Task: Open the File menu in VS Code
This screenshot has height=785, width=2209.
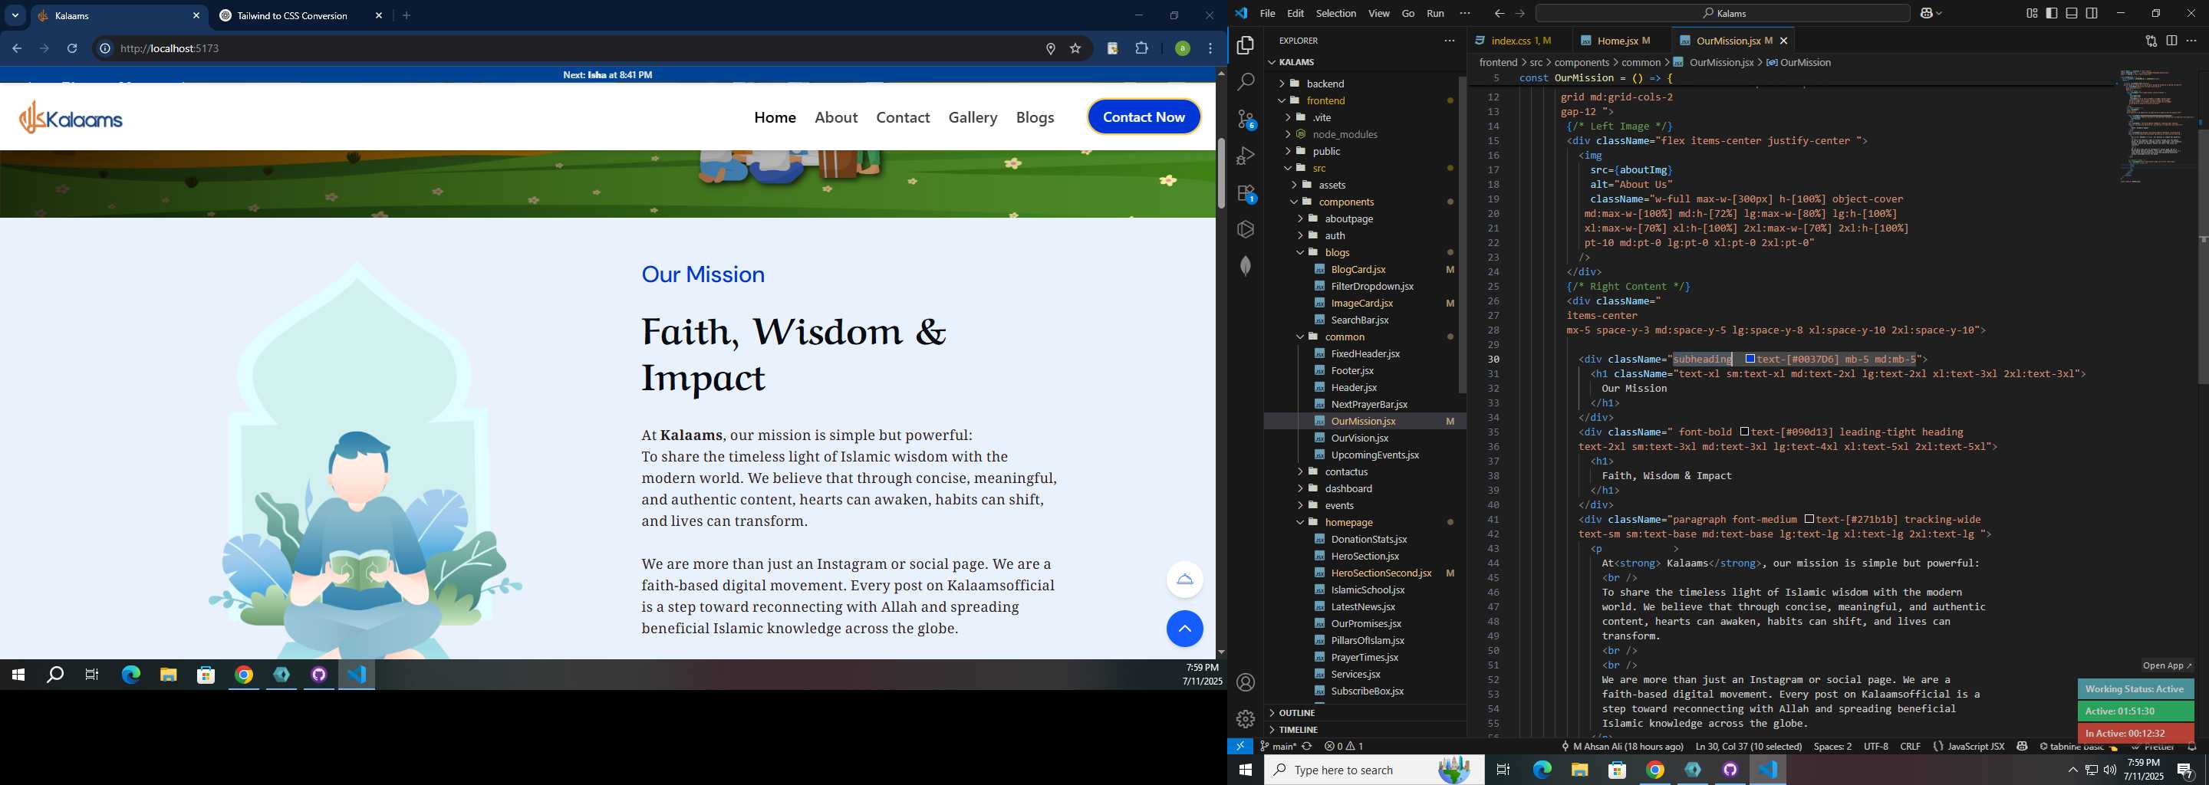Action: point(1267,13)
